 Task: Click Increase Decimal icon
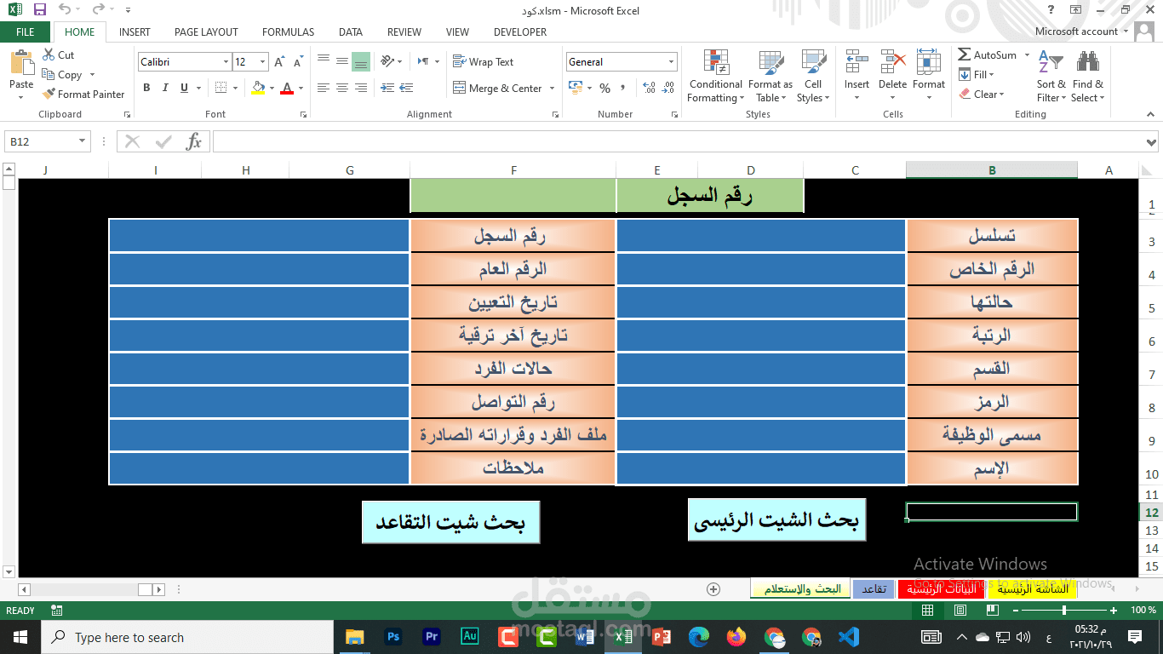pos(649,89)
